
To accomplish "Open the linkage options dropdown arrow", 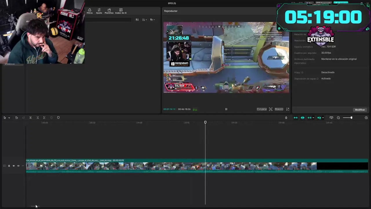I will tap(313, 118).
